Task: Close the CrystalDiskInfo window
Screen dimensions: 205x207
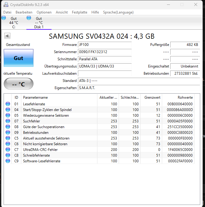Action: point(196,4)
